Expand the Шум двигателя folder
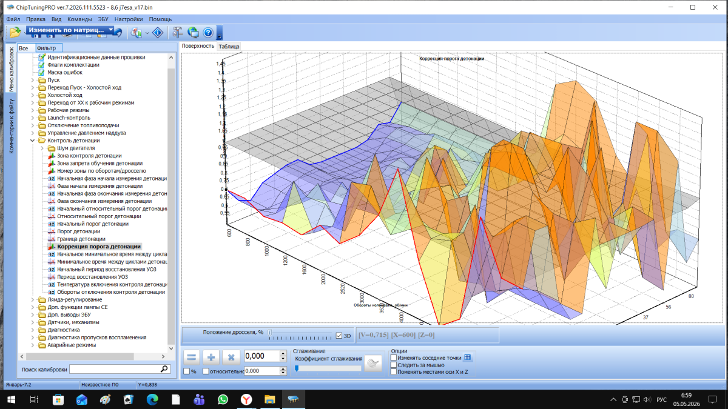The height and width of the screenshot is (409, 728). [x=42, y=148]
